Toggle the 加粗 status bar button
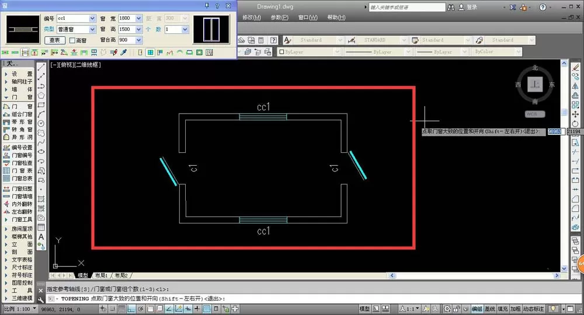This screenshot has height=315, width=584. coord(516,309)
